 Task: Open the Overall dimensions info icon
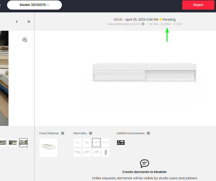click(143, 24)
